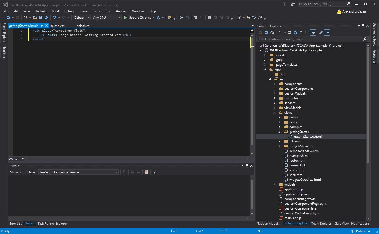Select application.js in Solution Explorer

click(x=294, y=189)
